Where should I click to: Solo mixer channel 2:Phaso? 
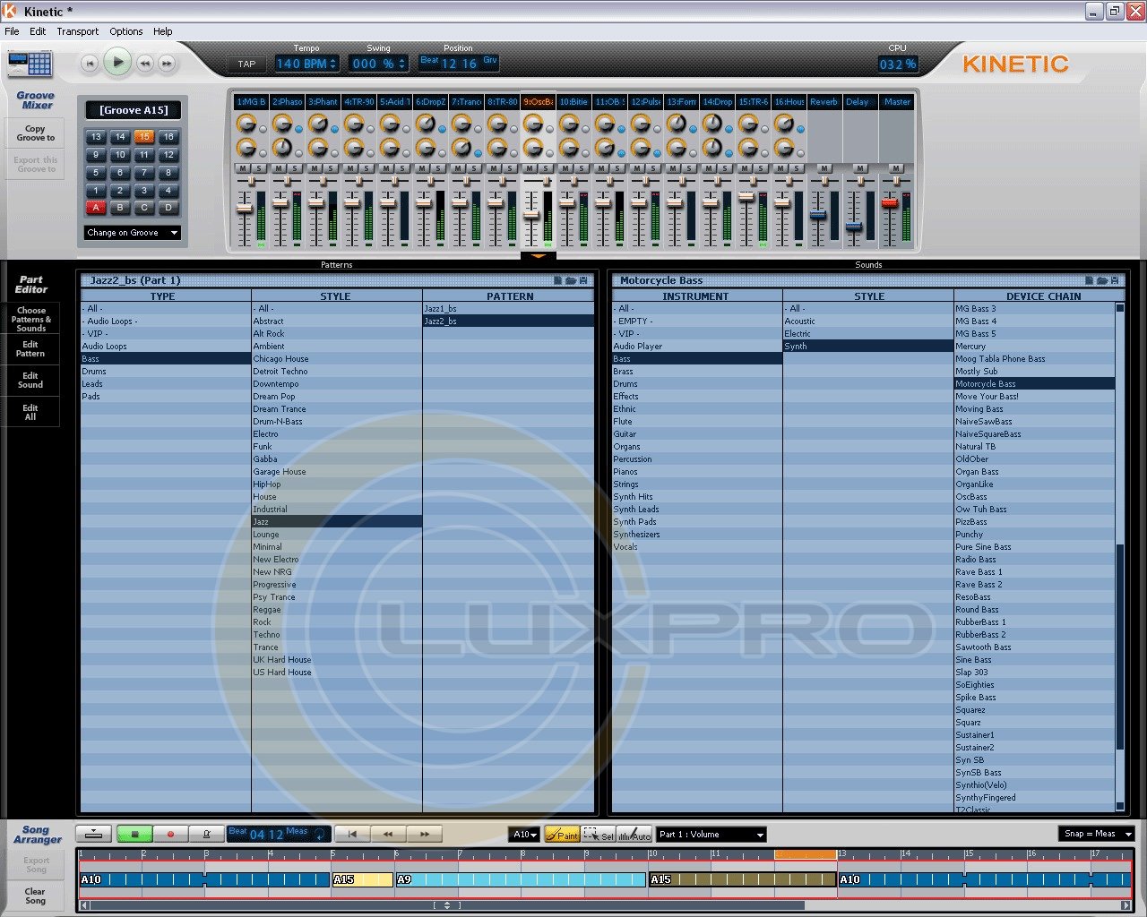pyautogui.click(x=295, y=168)
